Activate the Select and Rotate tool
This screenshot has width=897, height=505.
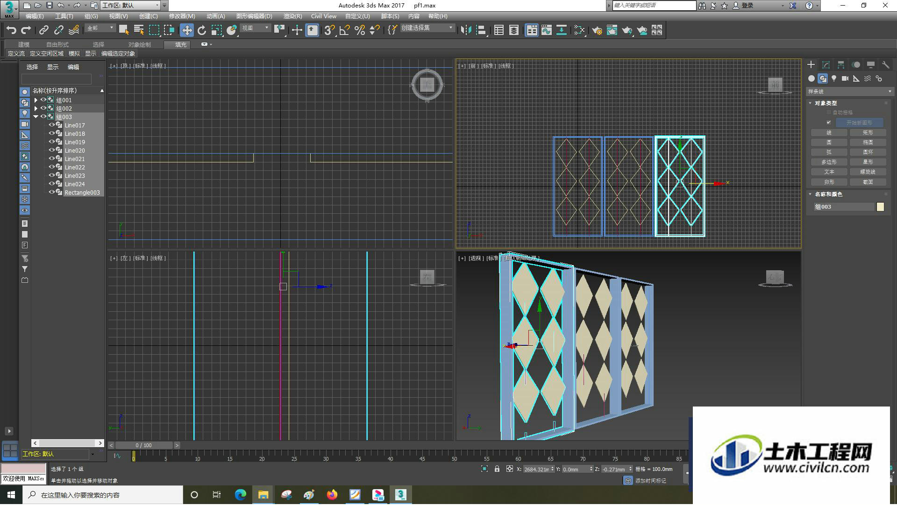point(202,30)
